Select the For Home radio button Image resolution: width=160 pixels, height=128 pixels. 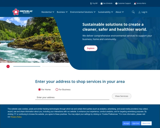pos(39,90)
